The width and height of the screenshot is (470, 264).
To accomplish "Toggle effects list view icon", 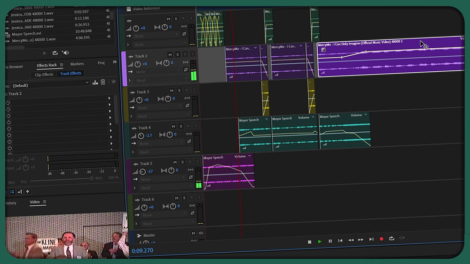I will pos(12,192).
